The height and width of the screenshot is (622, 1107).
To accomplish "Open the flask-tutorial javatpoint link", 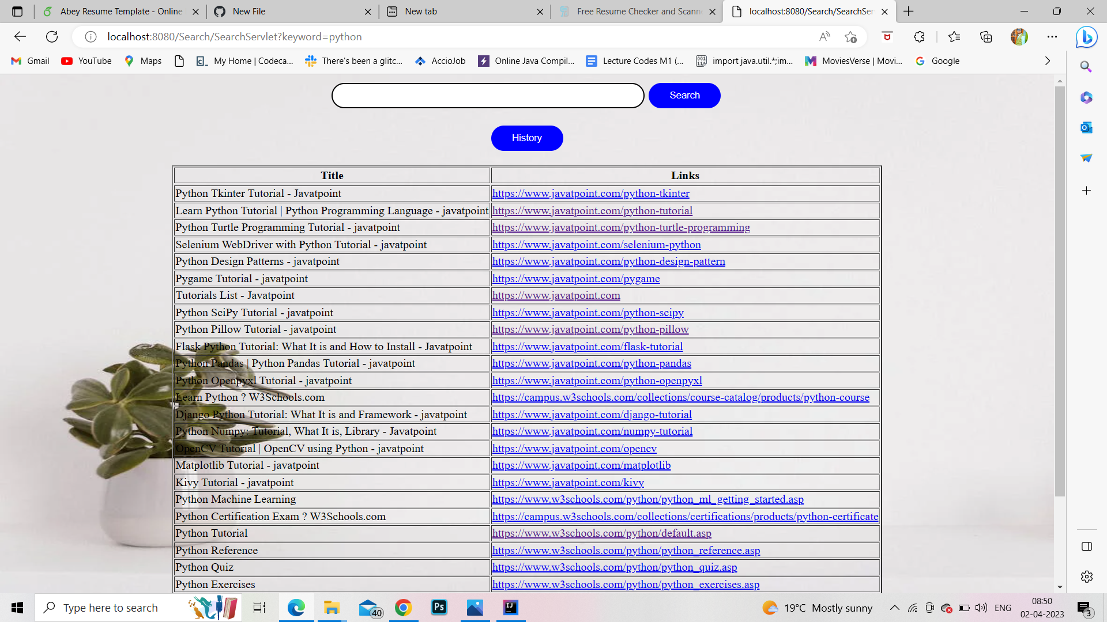I will [587, 347].
